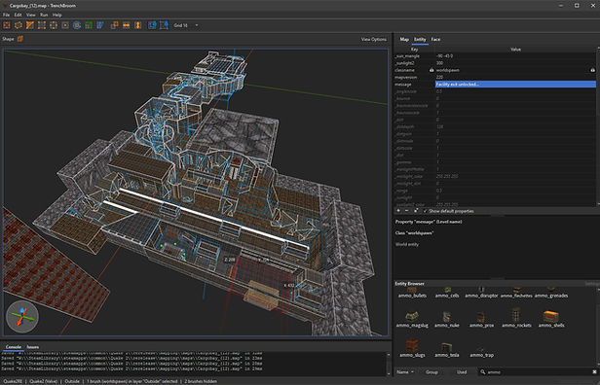The height and width of the screenshot is (385, 600).
Task: Switch to the Map tab
Action: click(404, 39)
